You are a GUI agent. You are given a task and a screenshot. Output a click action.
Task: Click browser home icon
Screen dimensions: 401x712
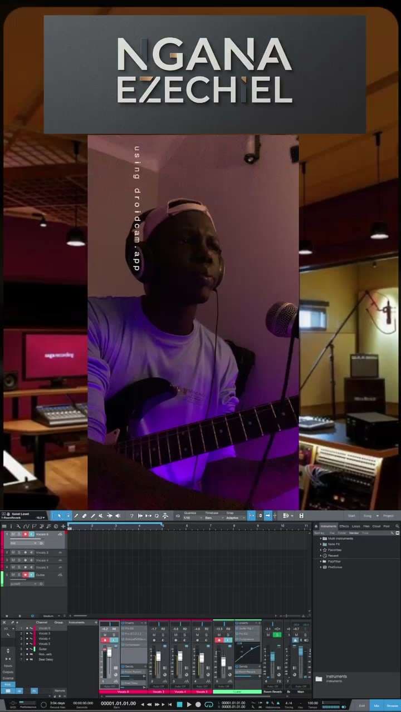pyautogui.click(x=316, y=526)
